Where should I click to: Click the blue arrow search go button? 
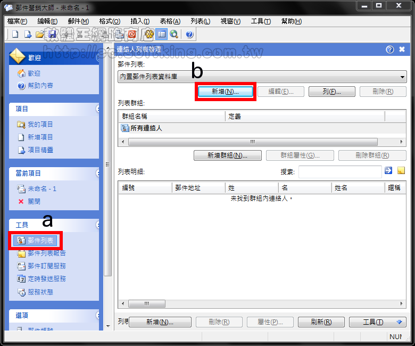coord(388,171)
